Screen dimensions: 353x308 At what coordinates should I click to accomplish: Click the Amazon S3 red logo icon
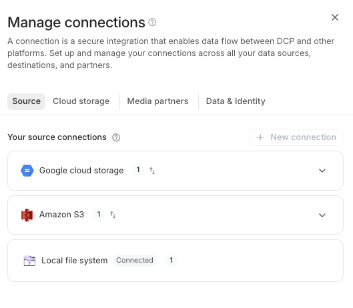click(27, 215)
